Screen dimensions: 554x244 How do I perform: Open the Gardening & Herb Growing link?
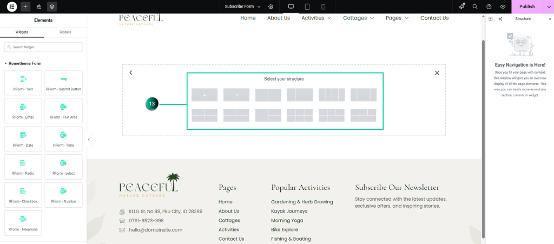302,202
